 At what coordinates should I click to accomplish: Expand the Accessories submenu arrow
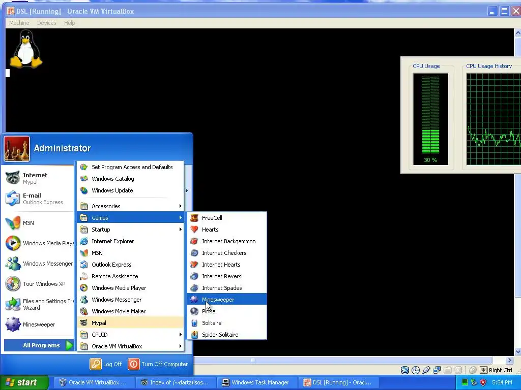click(x=181, y=206)
